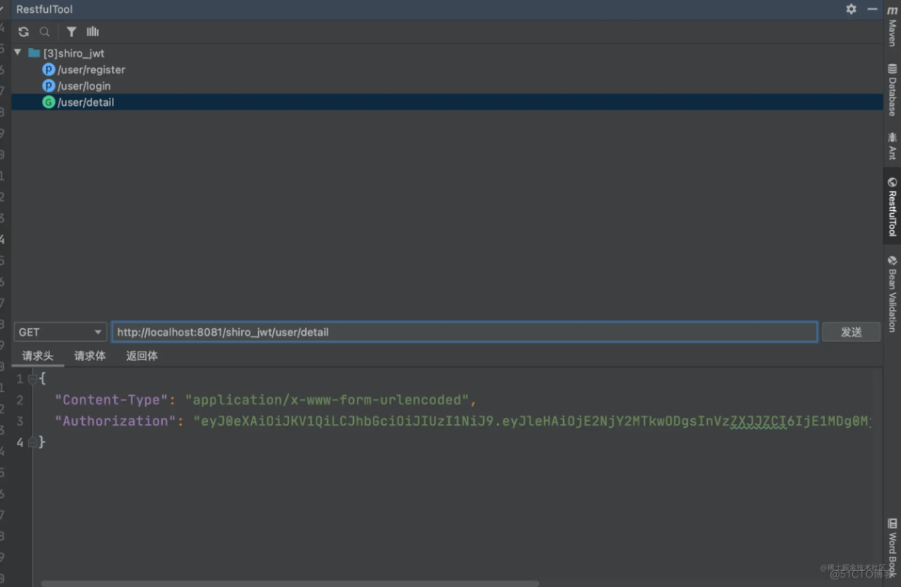The width and height of the screenshot is (901, 587).
Task: Open the Database side panel
Action: point(892,90)
